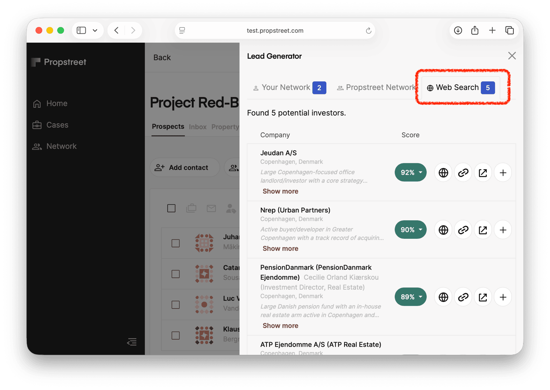
Task: Open website globe icon for Jeudan A/S
Action: point(443,173)
